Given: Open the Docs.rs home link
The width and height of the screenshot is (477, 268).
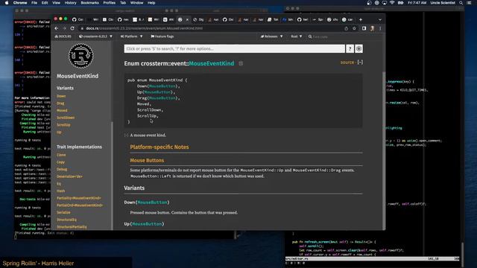Looking at the screenshot, I should [x=63, y=36].
